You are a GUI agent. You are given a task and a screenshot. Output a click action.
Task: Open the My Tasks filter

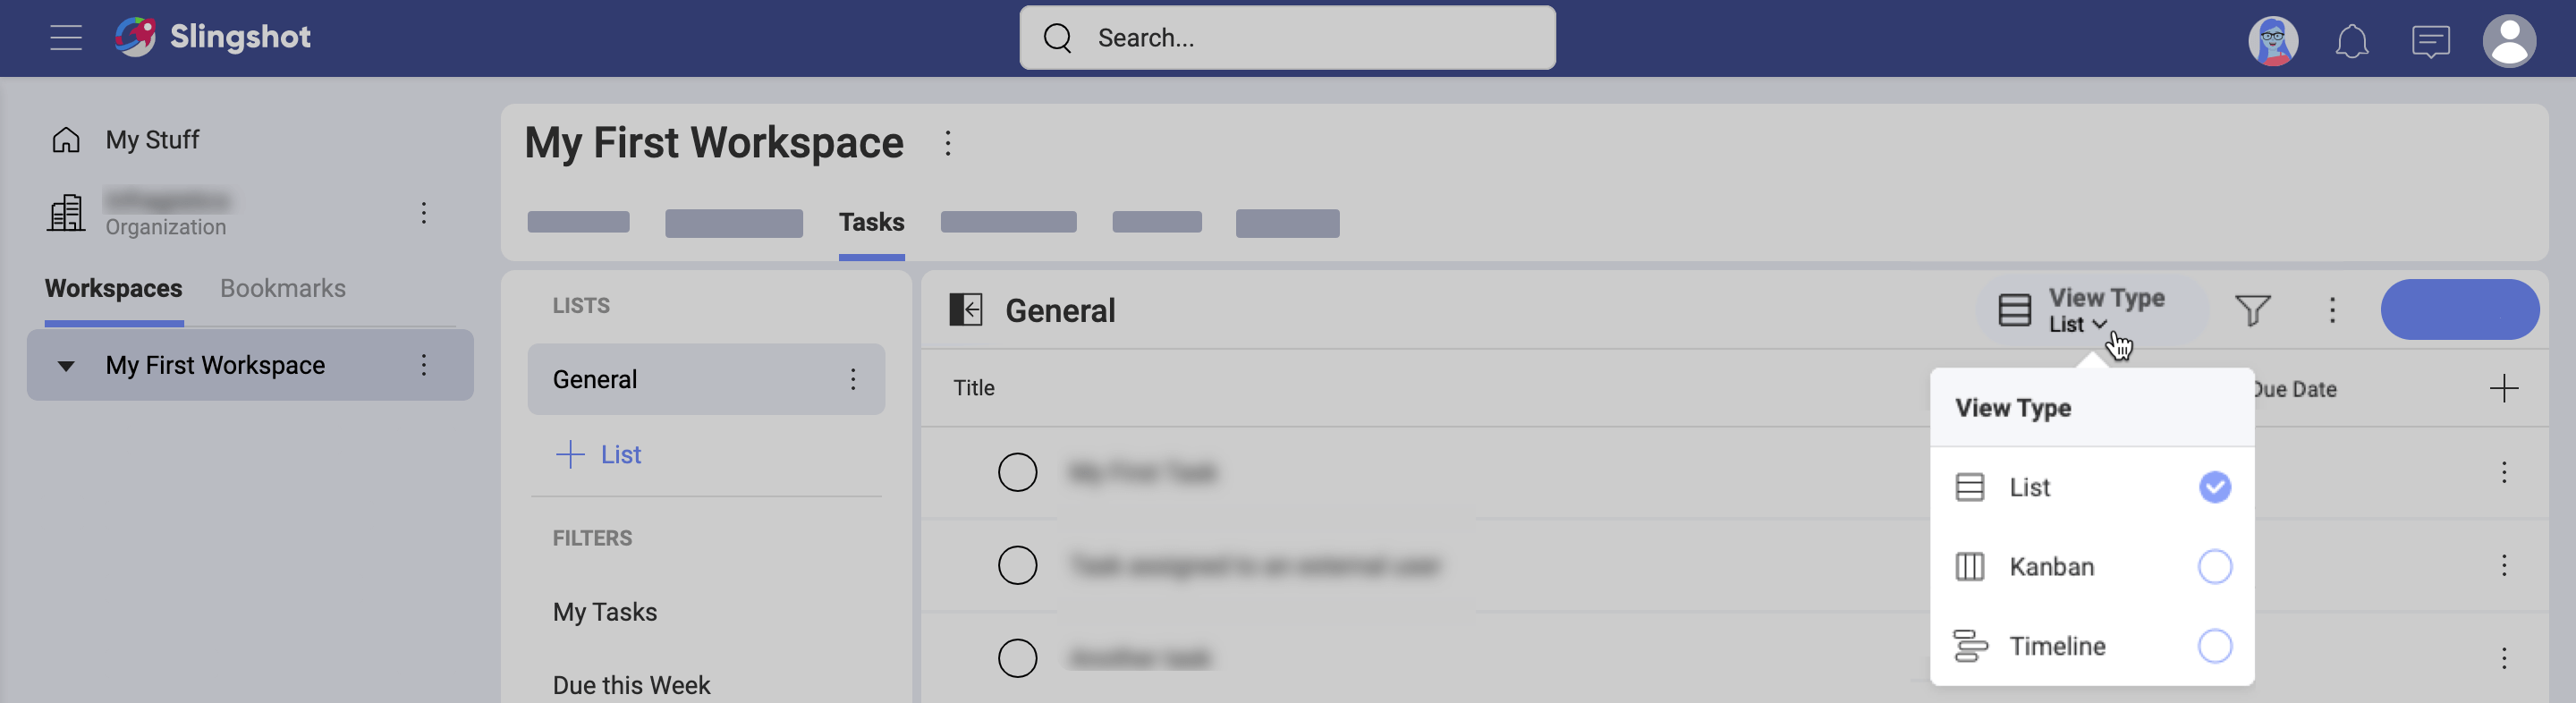[x=605, y=612]
